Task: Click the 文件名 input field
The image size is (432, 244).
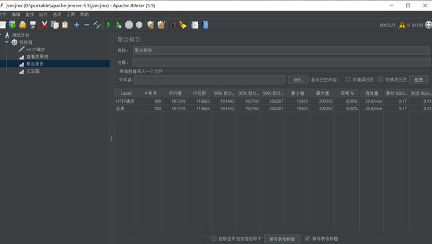Action: pos(209,80)
